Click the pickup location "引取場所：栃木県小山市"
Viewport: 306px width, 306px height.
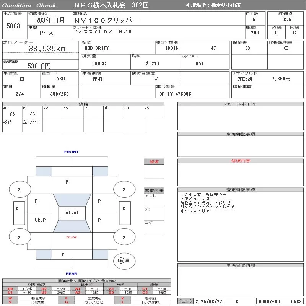pyautogui.click(x=213, y=5)
